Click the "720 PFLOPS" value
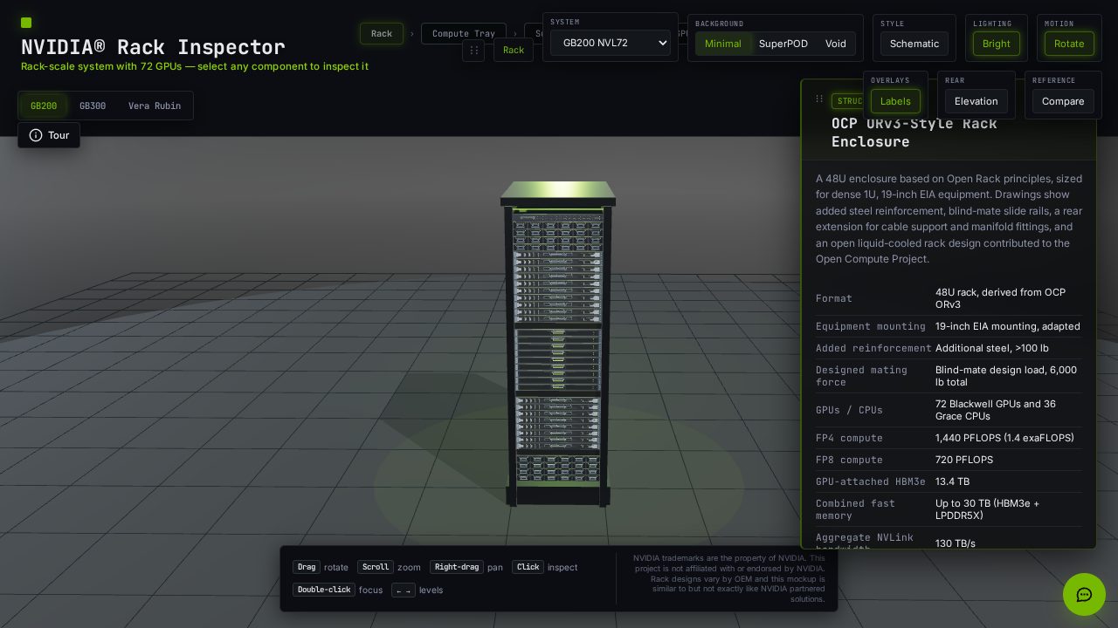 coord(964,460)
